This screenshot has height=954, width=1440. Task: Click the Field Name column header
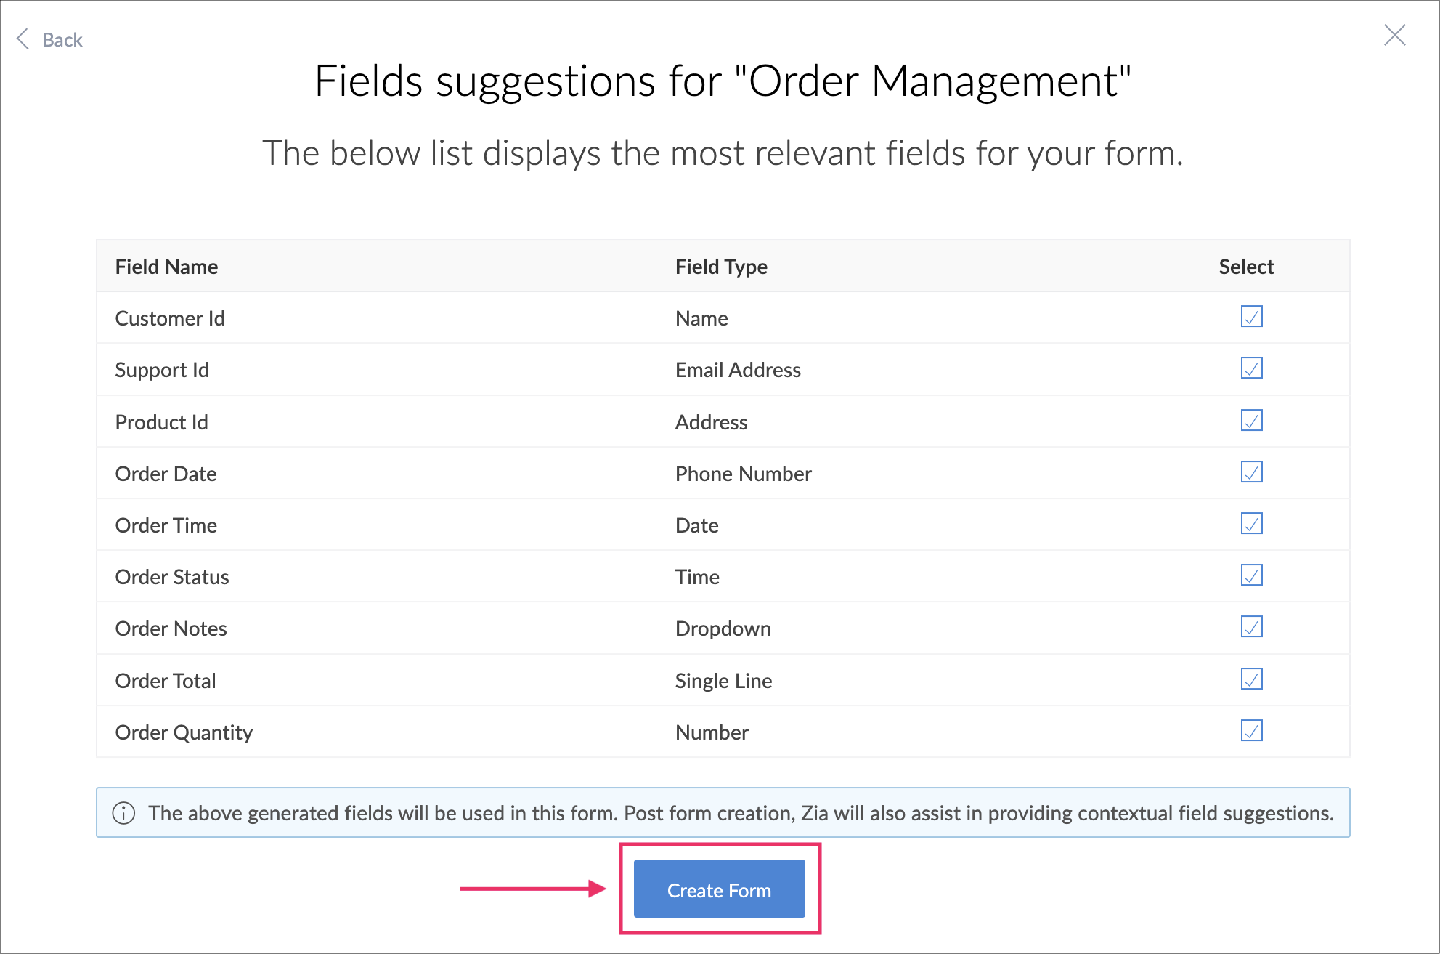tap(166, 267)
